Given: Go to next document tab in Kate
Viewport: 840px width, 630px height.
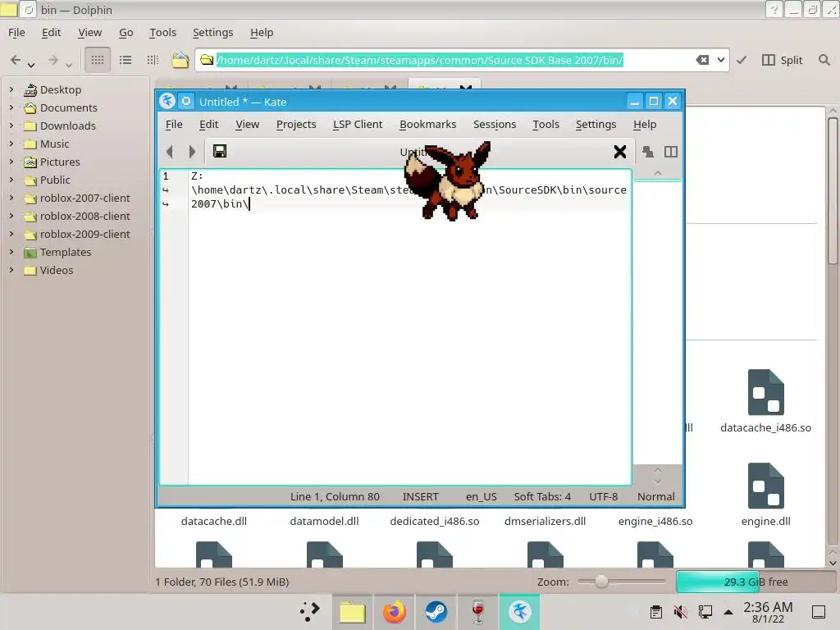Looking at the screenshot, I should coord(192,152).
